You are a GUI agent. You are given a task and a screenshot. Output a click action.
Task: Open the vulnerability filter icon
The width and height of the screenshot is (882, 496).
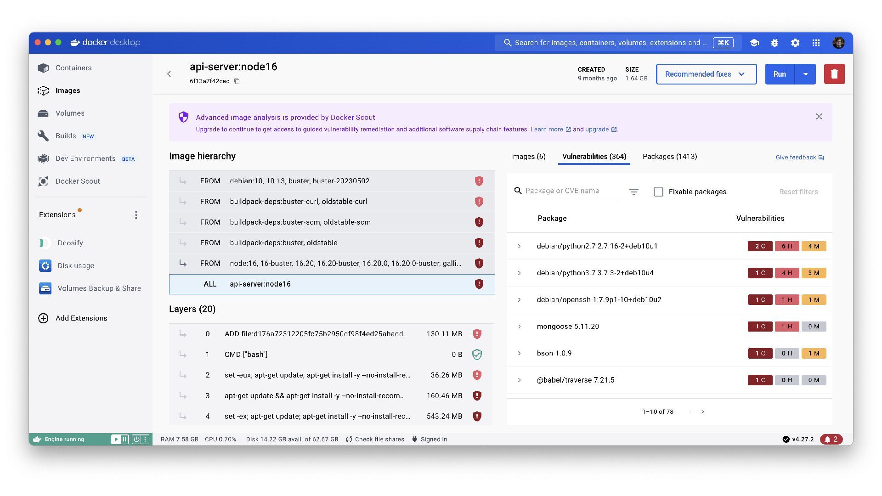[633, 192]
